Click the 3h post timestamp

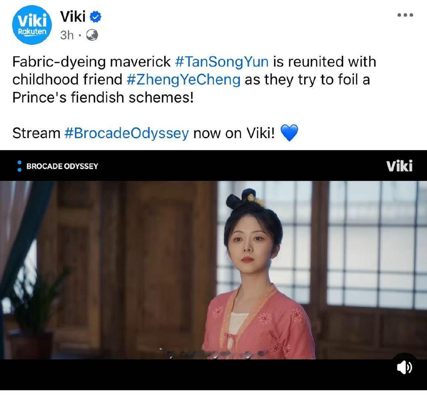67,35
